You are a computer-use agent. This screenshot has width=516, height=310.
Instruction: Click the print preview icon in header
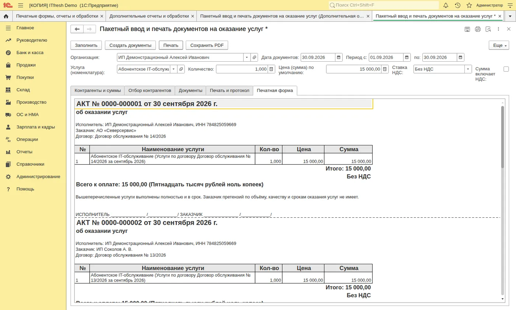(x=488, y=29)
